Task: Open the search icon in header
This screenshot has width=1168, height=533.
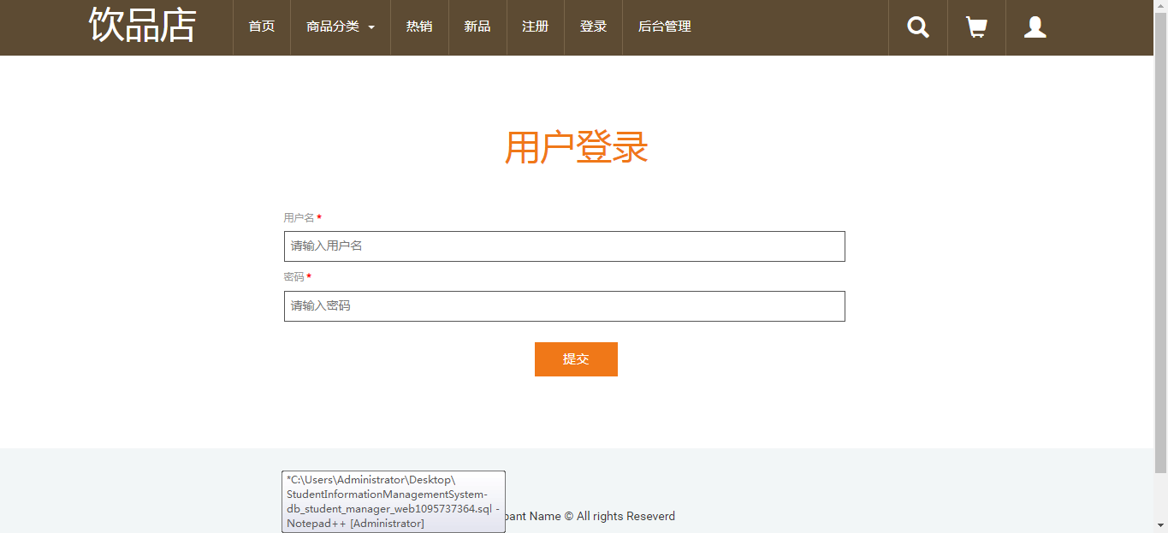Action: pyautogui.click(x=918, y=27)
